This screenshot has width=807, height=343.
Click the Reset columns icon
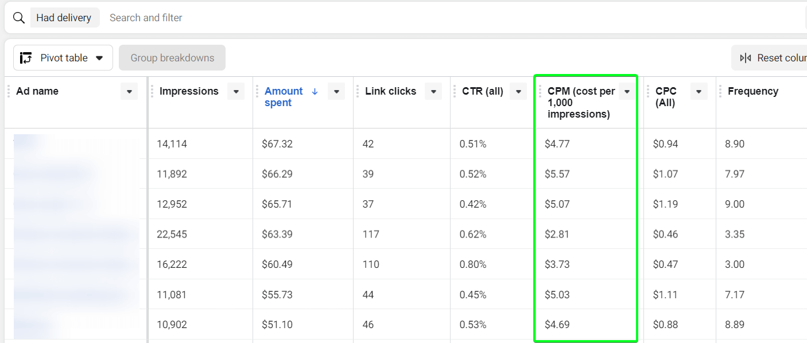click(x=746, y=58)
